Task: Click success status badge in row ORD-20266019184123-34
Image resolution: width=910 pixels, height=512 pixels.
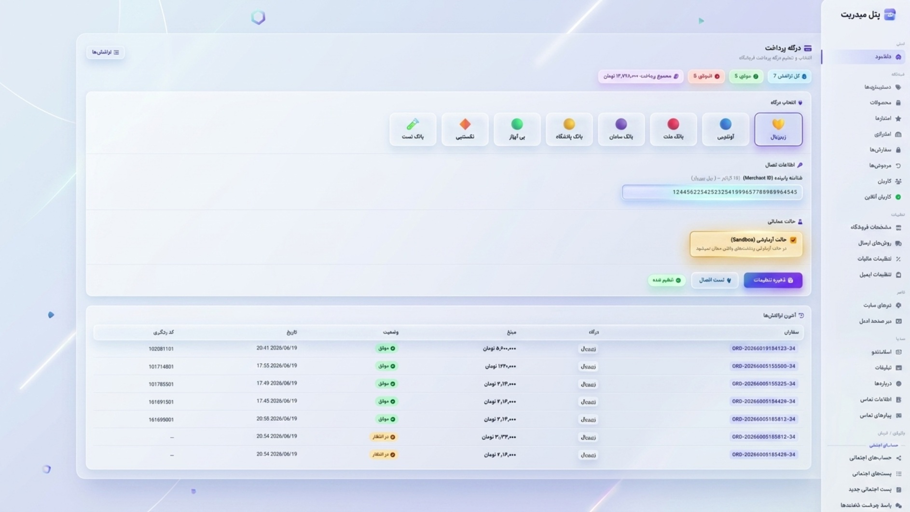Action: (386, 348)
